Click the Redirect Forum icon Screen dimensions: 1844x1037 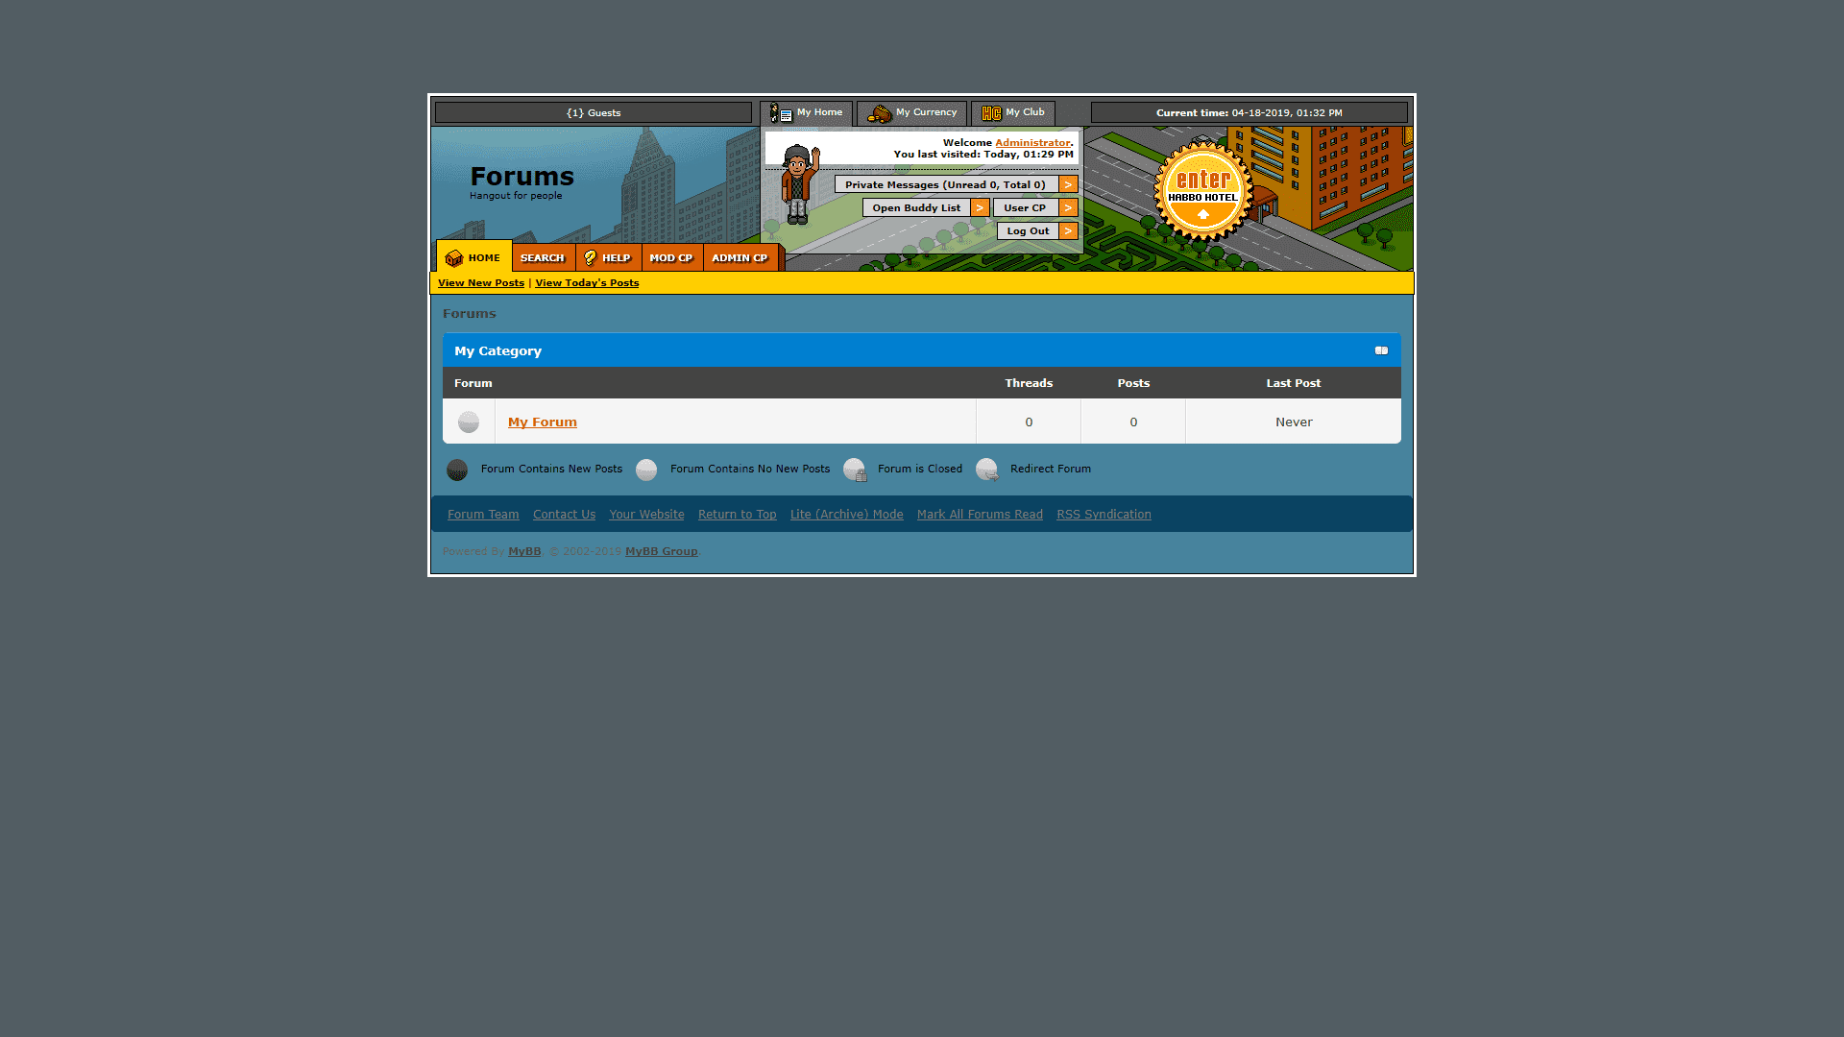986,469
